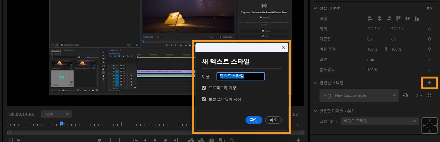Click the 이름 text field
This screenshot has height=142, width=440.
click(241, 76)
